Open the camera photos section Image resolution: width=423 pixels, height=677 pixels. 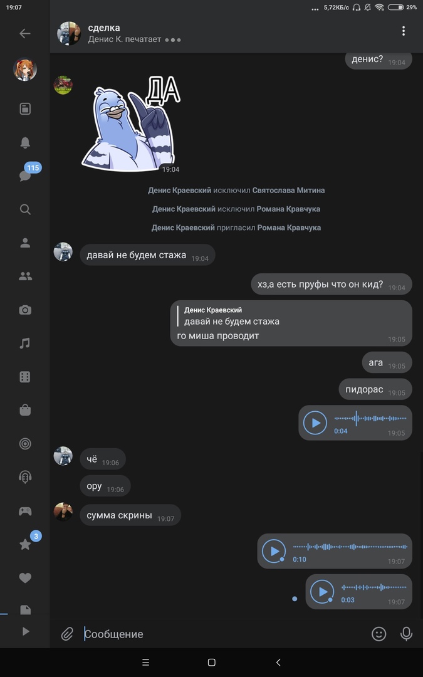(25, 310)
